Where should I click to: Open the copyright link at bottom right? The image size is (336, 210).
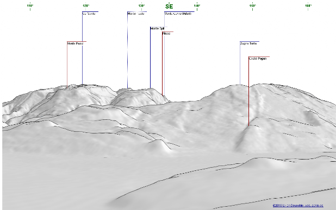pyautogui.click(x=298, y=206)
